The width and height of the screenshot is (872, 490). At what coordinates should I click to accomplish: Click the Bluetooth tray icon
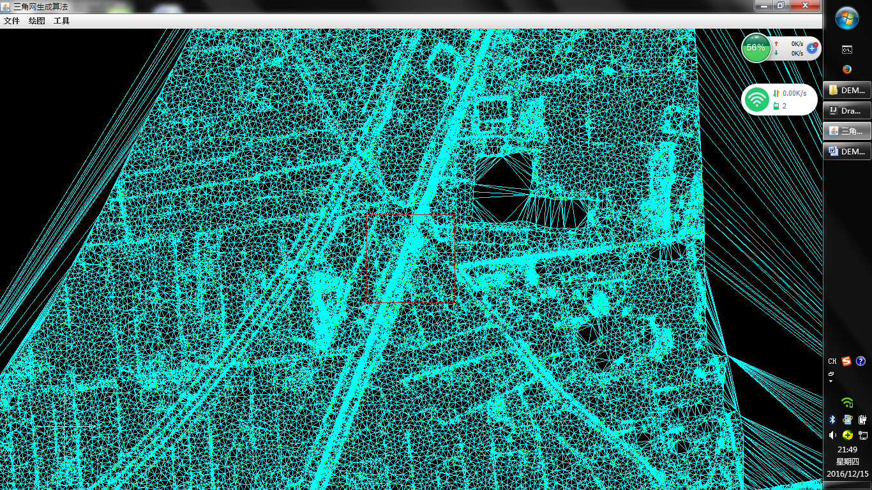pyautogui.click(x=832, y=419)
